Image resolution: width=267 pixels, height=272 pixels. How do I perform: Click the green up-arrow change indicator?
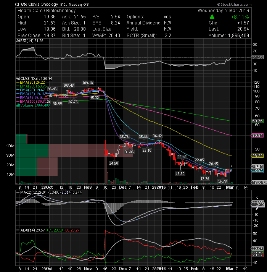(212, 17)
